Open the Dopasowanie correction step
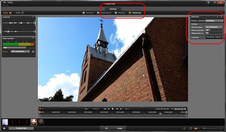 point(104,13)
